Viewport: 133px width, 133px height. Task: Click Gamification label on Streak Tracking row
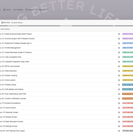point(128,76)
